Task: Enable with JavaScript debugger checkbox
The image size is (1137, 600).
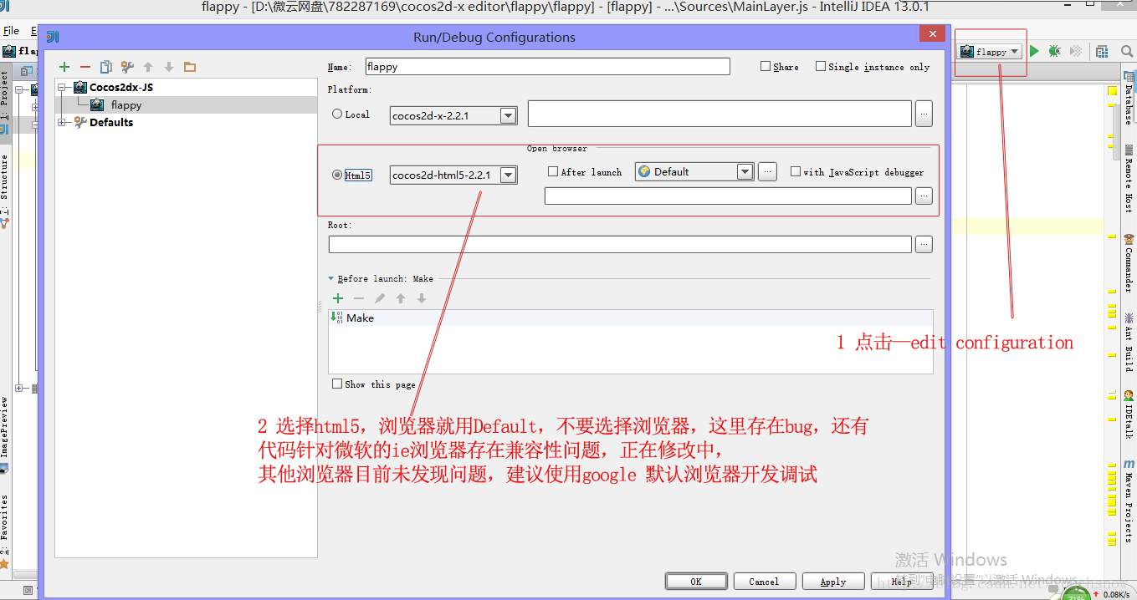Action: 796,171
